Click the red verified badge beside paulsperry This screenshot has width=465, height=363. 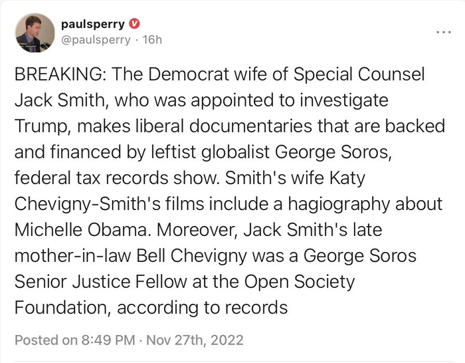tap(134, 24)
